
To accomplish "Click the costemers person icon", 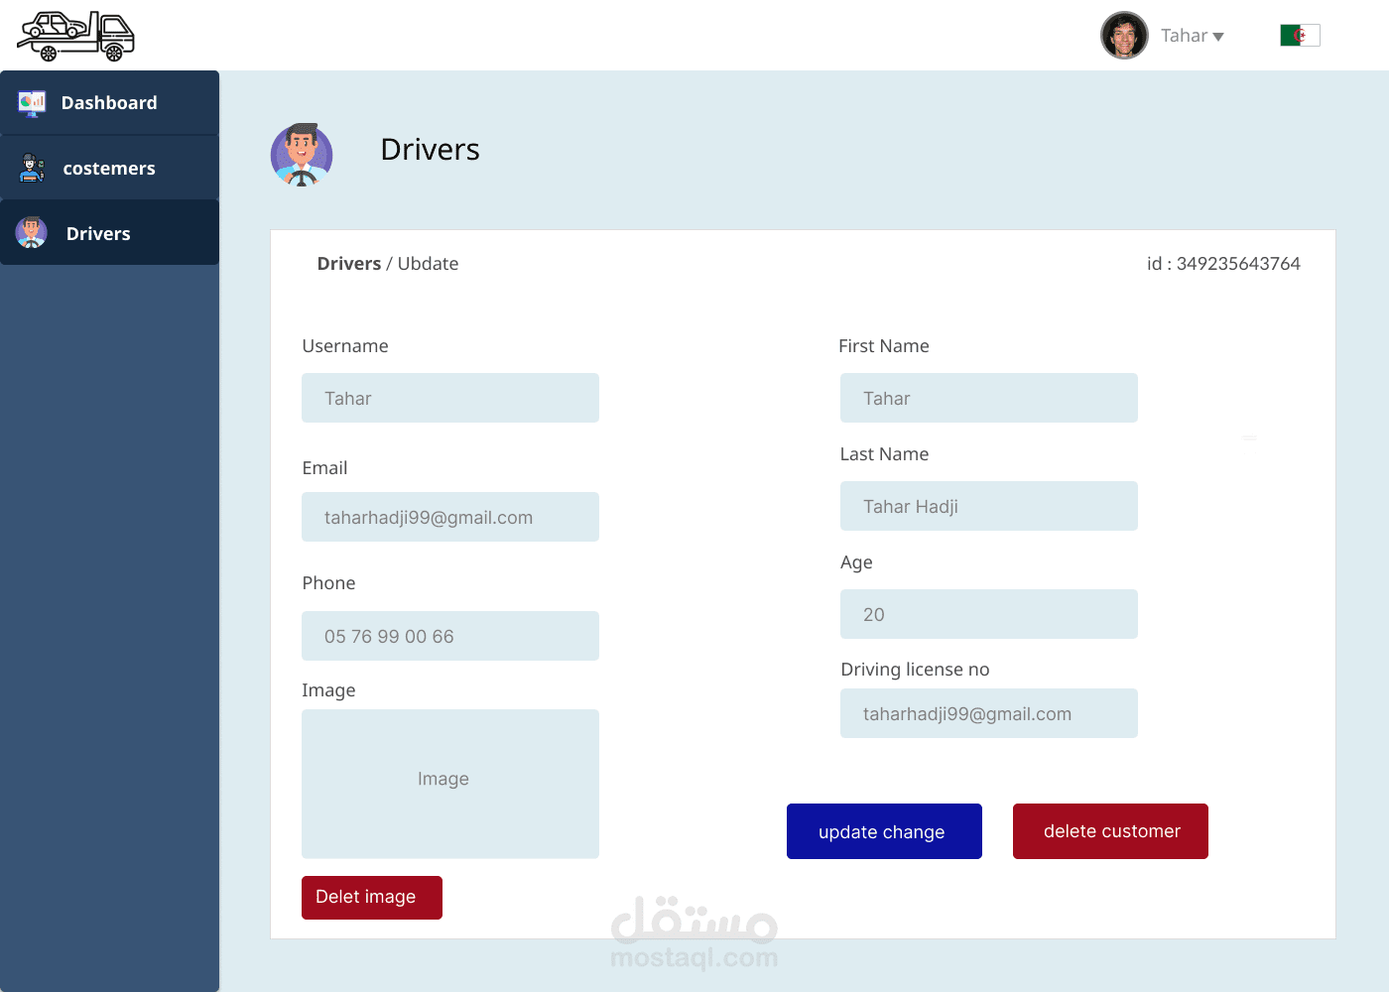I will [32, 168].
